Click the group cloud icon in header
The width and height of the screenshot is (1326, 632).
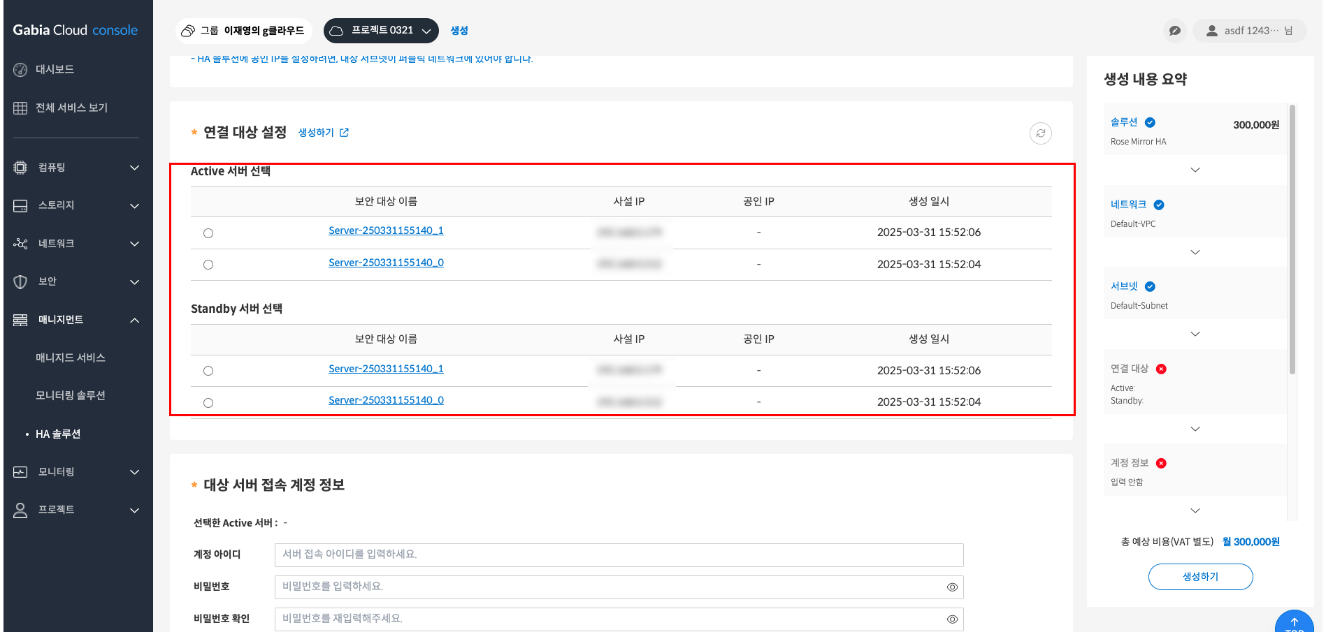tap(188, 31)
